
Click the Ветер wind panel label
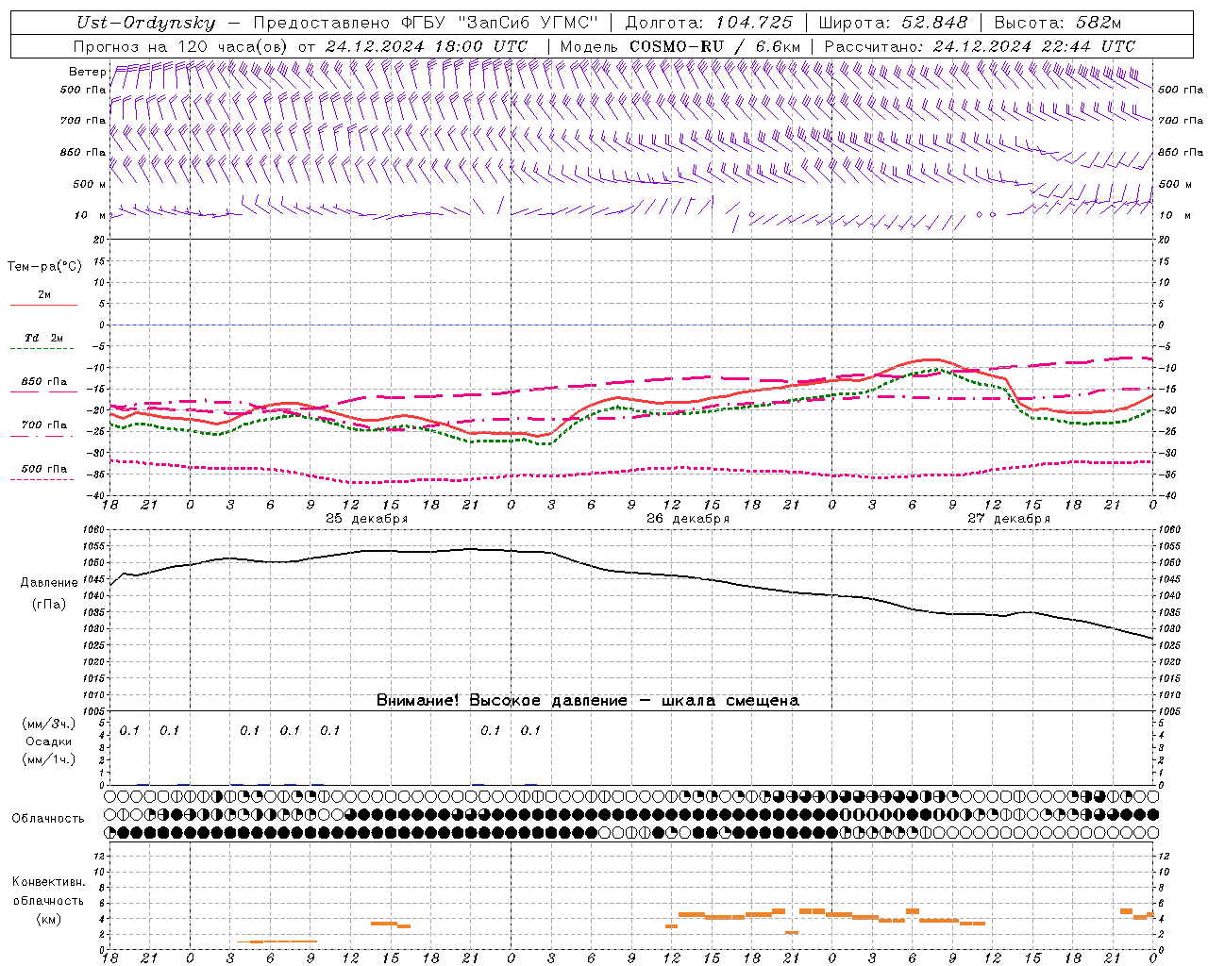click(88, 72)
